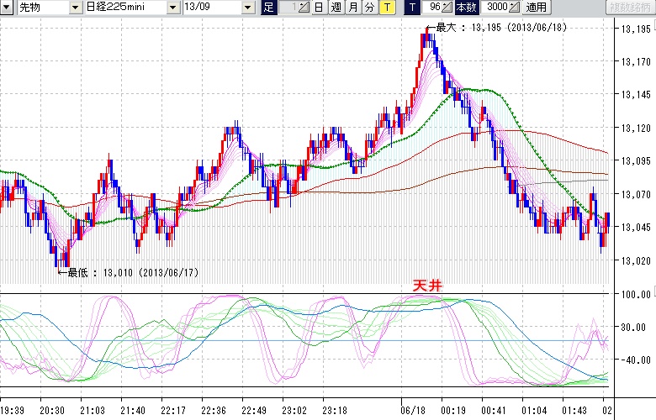Select the 月 monthly timeframe

[353, 8]
